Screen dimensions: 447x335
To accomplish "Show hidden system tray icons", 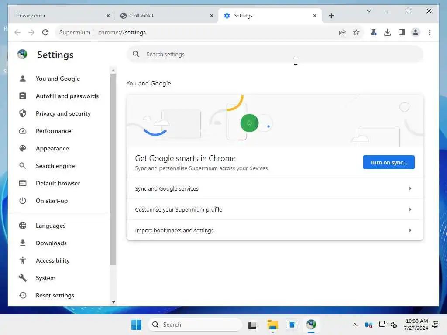I will [354, 325].
